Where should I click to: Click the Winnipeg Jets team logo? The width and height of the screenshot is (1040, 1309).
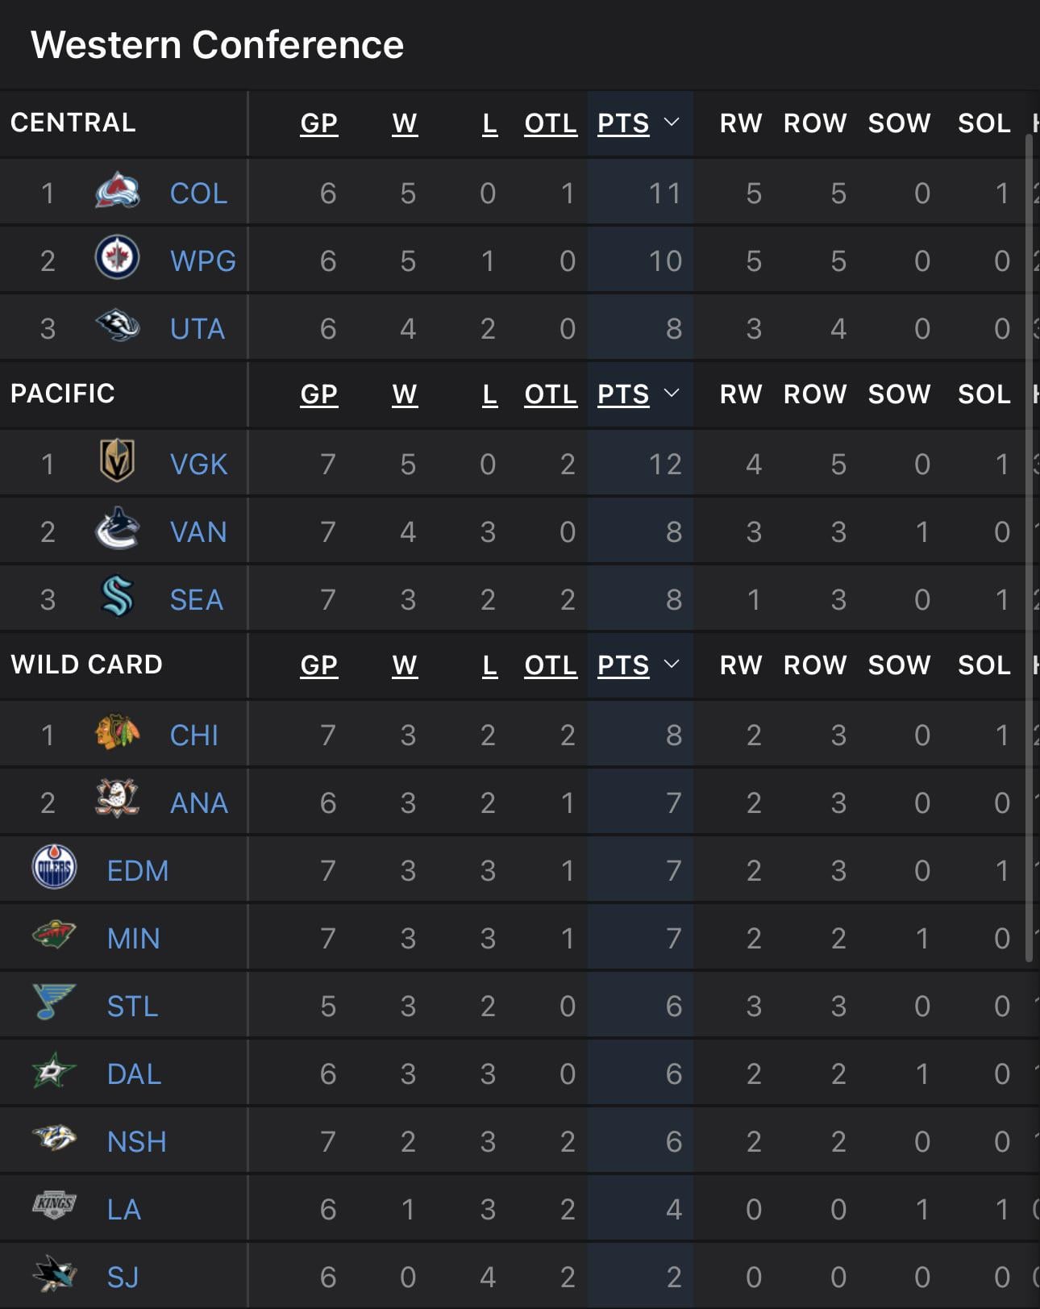(x=118, y=259)
